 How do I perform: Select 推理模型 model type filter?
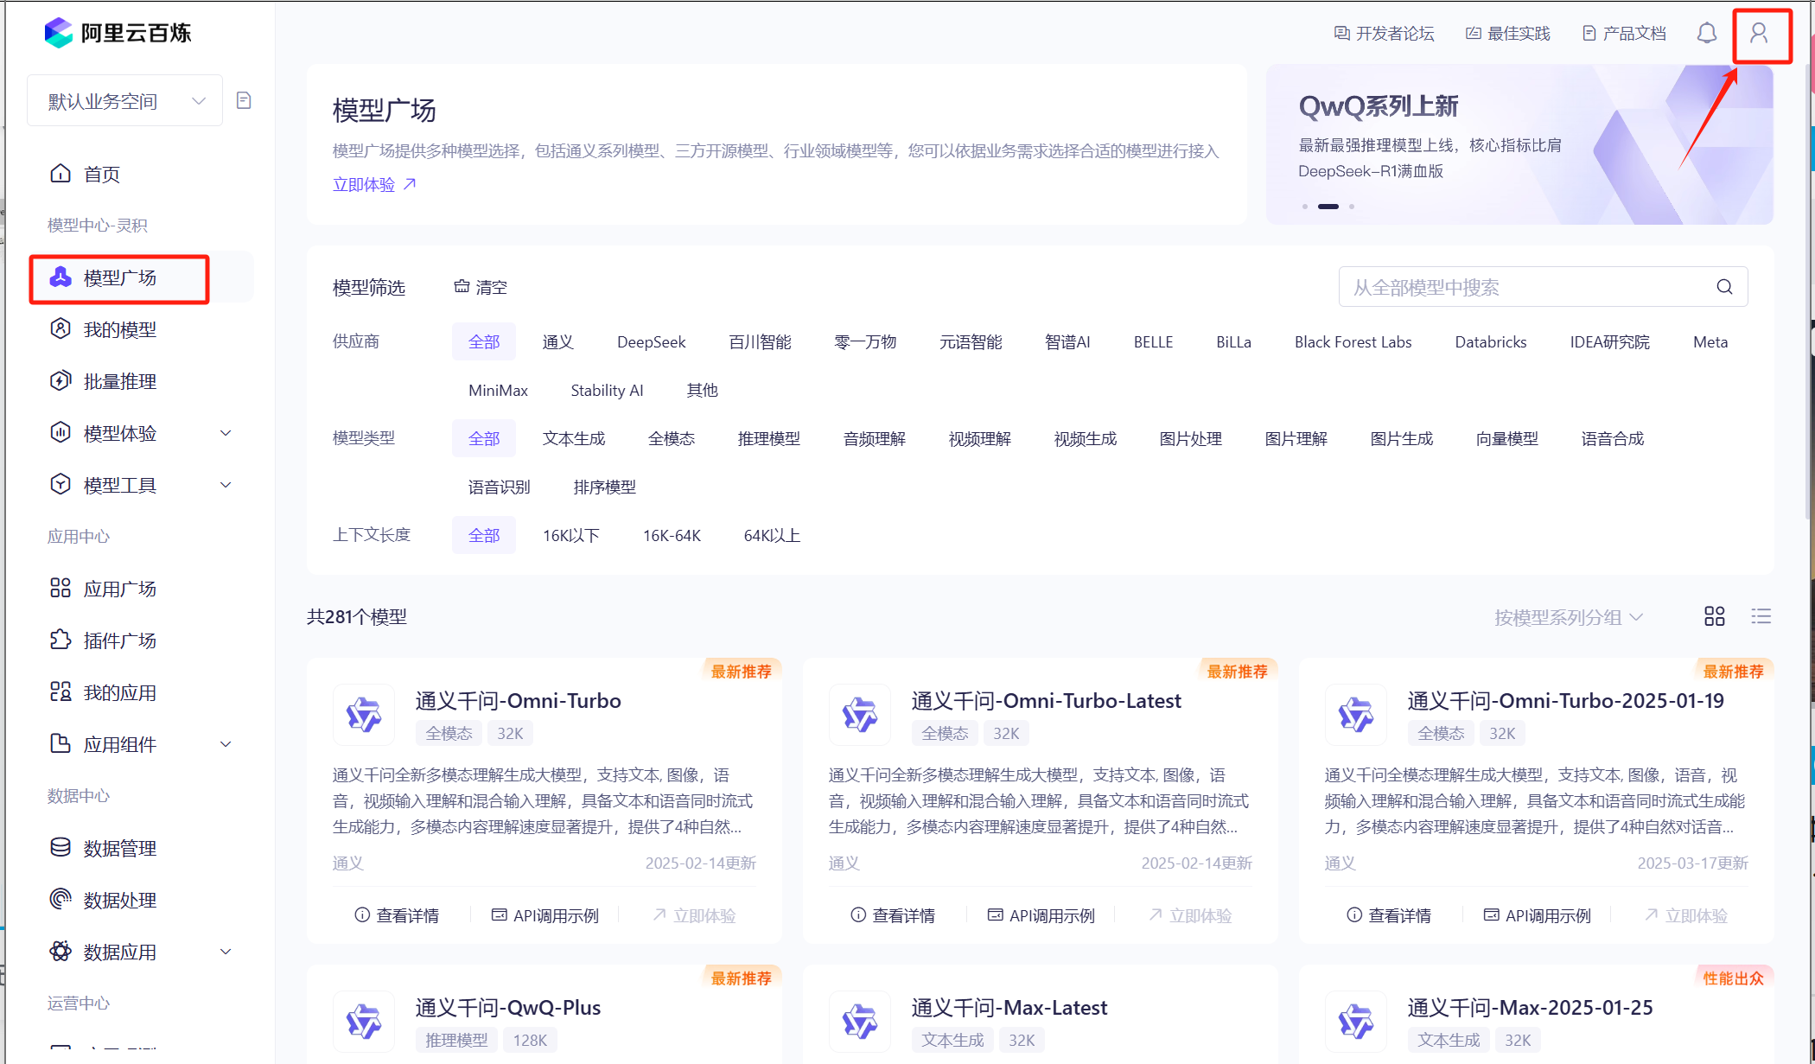coord(768,439)
